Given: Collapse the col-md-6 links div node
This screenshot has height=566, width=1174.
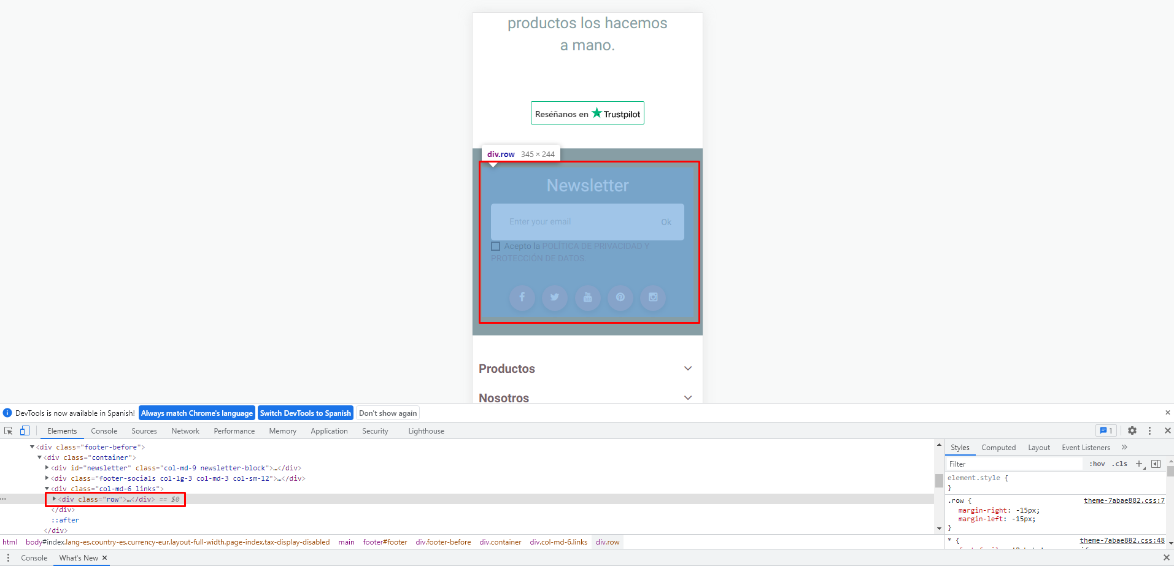Looking at the screenshot, I should (x=47, y=489).
